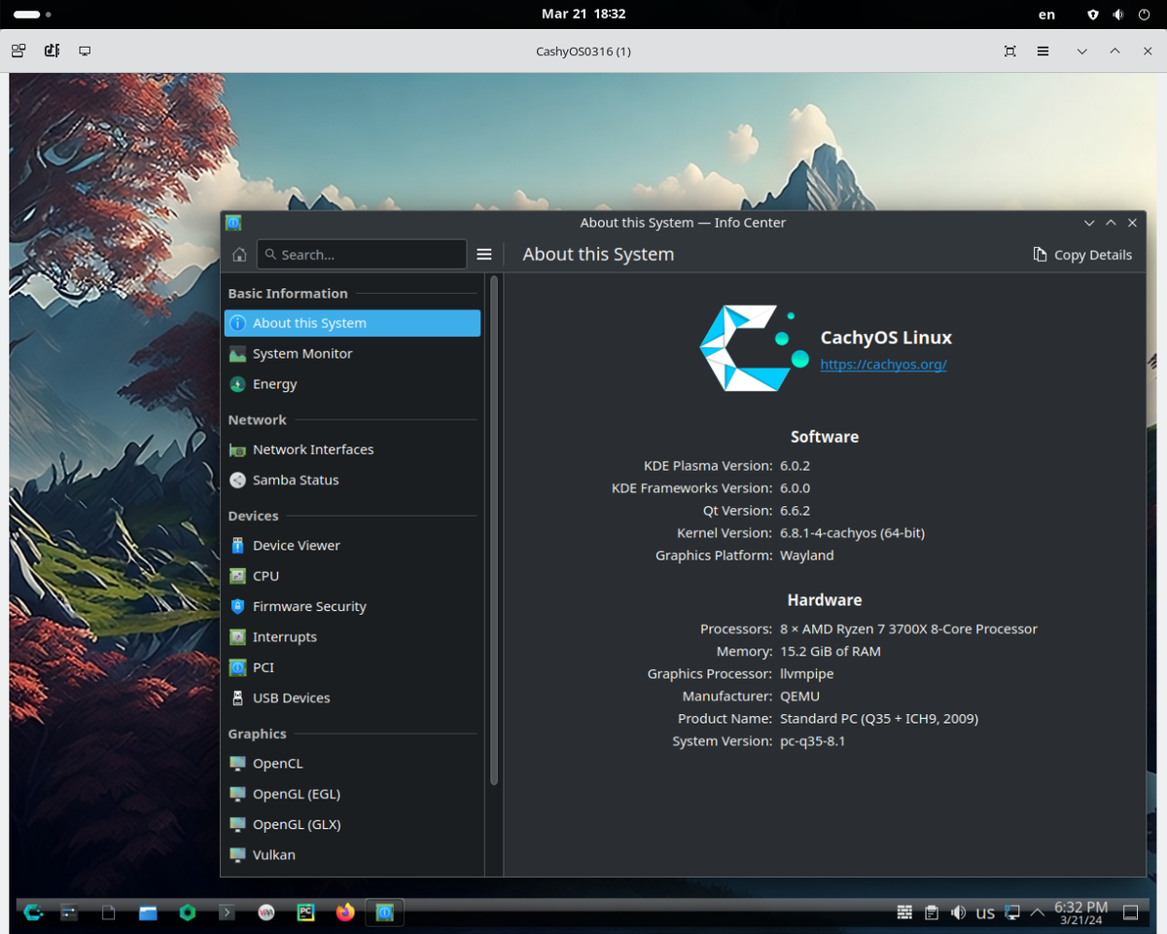The image size is (1167, 934).
Task: Open the green hexagon app in taskbar
Action: (x=188, y=913)
